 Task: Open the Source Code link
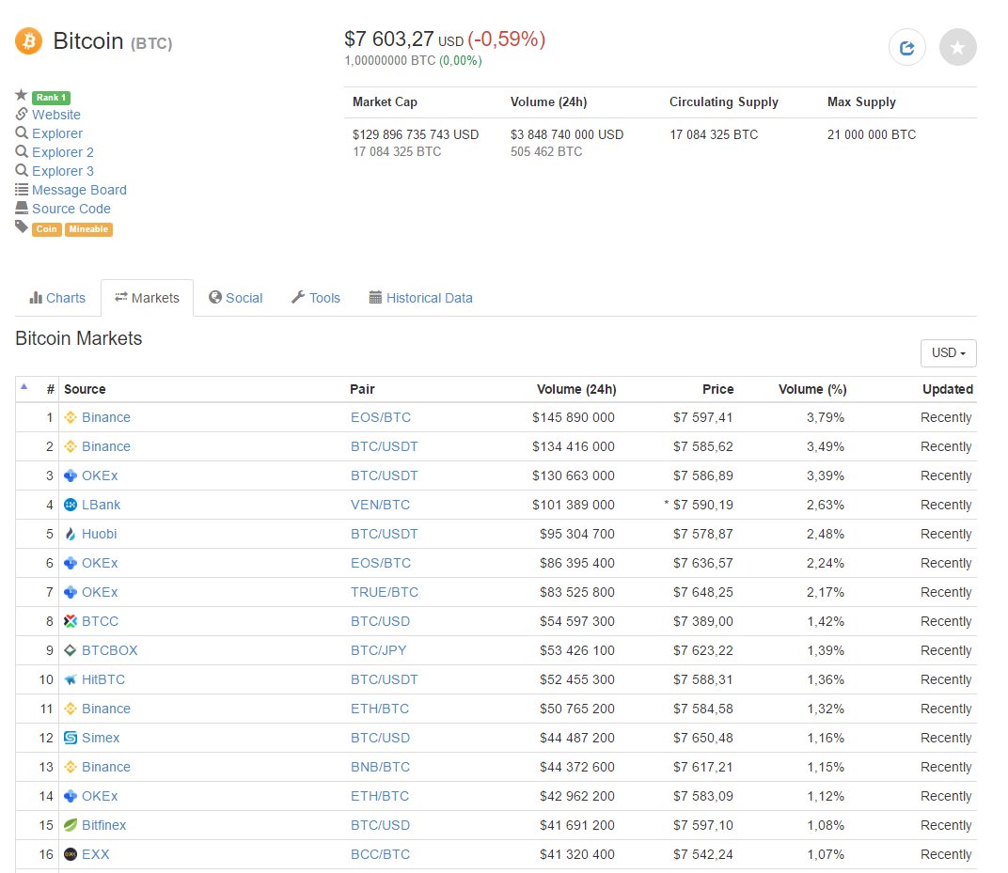[71, 209]
